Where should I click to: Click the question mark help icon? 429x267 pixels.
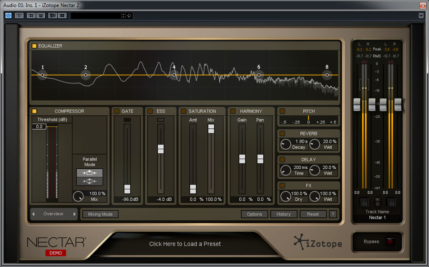[333, 214]
